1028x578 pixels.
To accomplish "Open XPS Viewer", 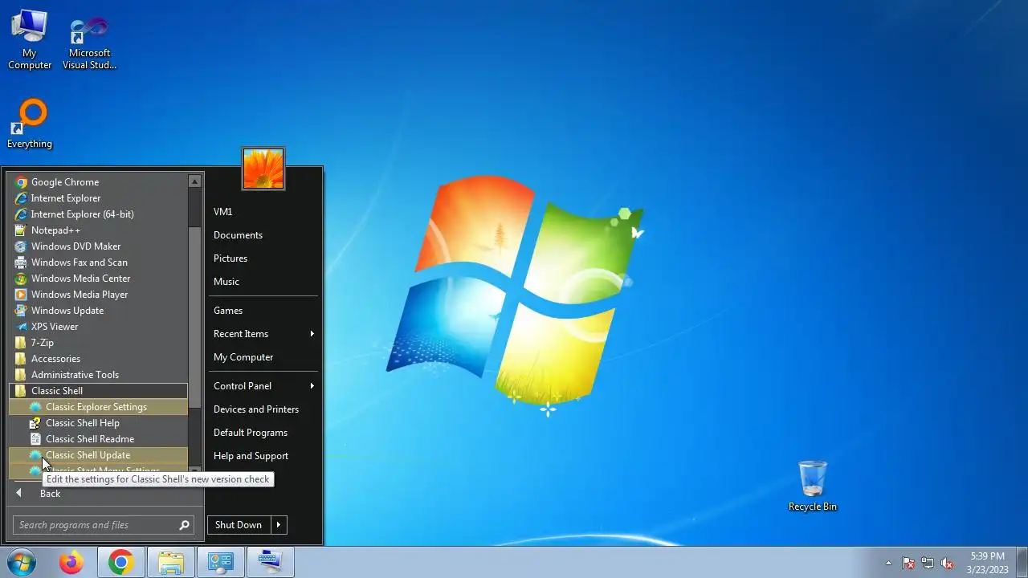I will [x=98, y=327].
